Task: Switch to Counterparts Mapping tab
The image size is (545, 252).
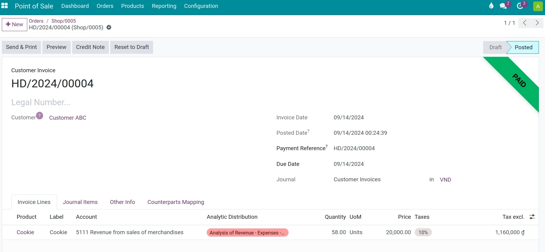Action: click(x=176, y=202)
